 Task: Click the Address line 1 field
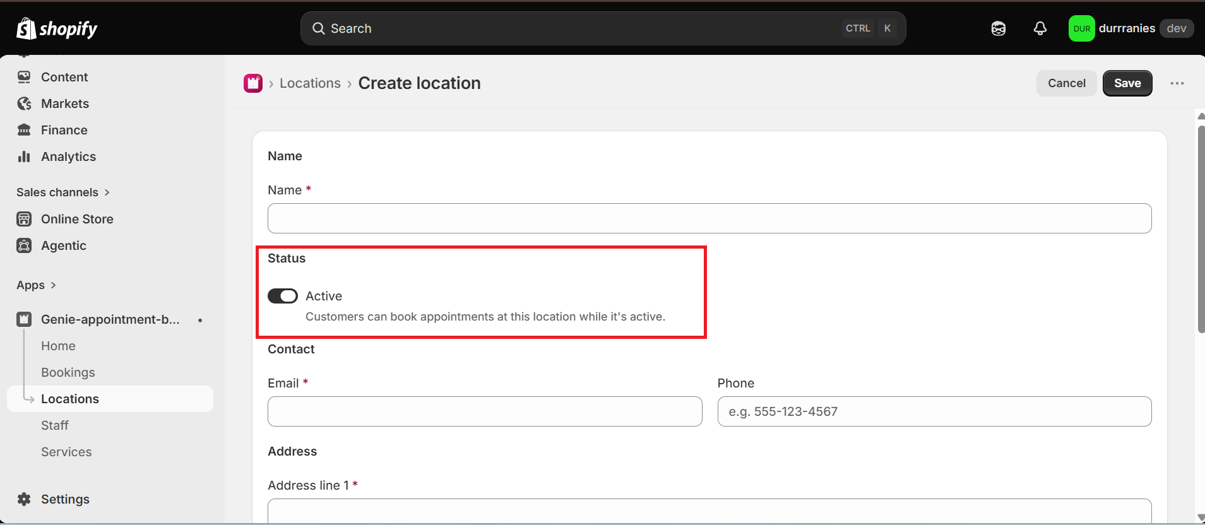tap(709, 511)
